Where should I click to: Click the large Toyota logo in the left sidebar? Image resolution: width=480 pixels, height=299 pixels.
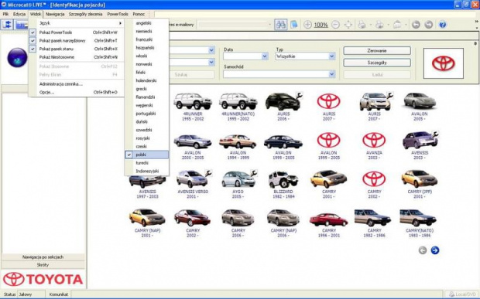pyautogui.click(x=43, y=279)
